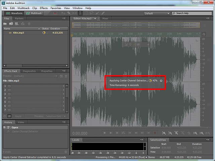This screenshot has height=161, width=215.
Task: Click Pause button in transport
Action: tap(117, 133)
